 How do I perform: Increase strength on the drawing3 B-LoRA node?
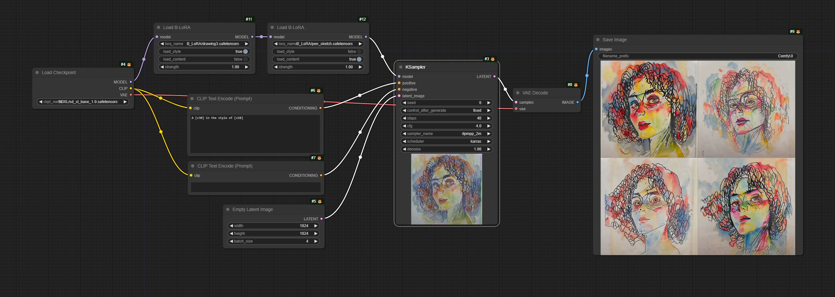(247, 67)
